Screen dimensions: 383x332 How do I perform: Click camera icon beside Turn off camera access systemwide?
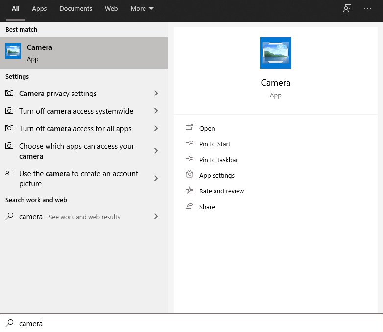pyautogui.click(x=9, y=111)
